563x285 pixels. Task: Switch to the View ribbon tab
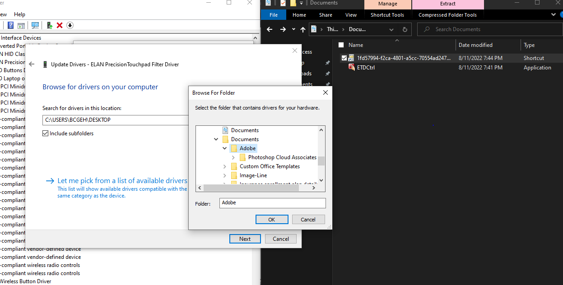(x=351, y=14)
